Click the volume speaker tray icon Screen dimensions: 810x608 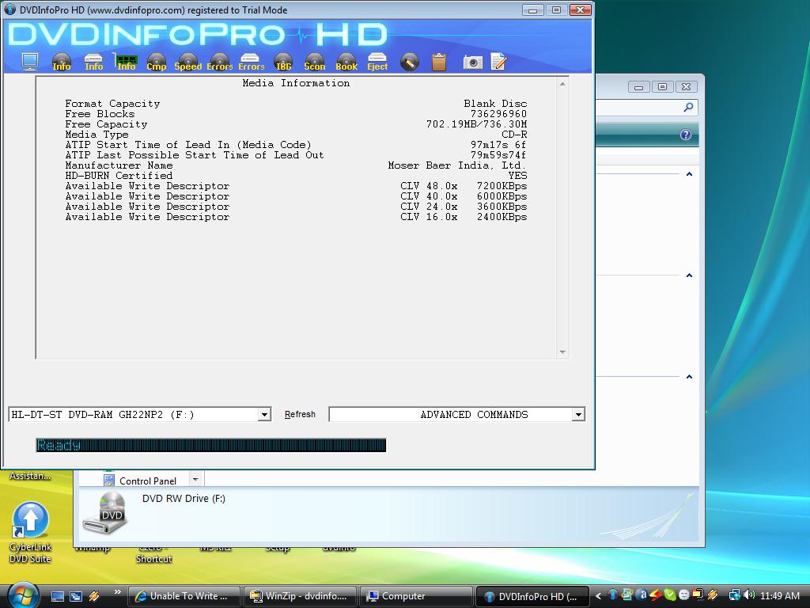pyautogui.click(x=749, y=595)
